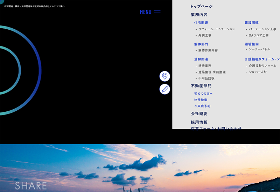Open リフォーム・リノベーション link
This screenshot has height=192, width=280.
click(217, 29)
